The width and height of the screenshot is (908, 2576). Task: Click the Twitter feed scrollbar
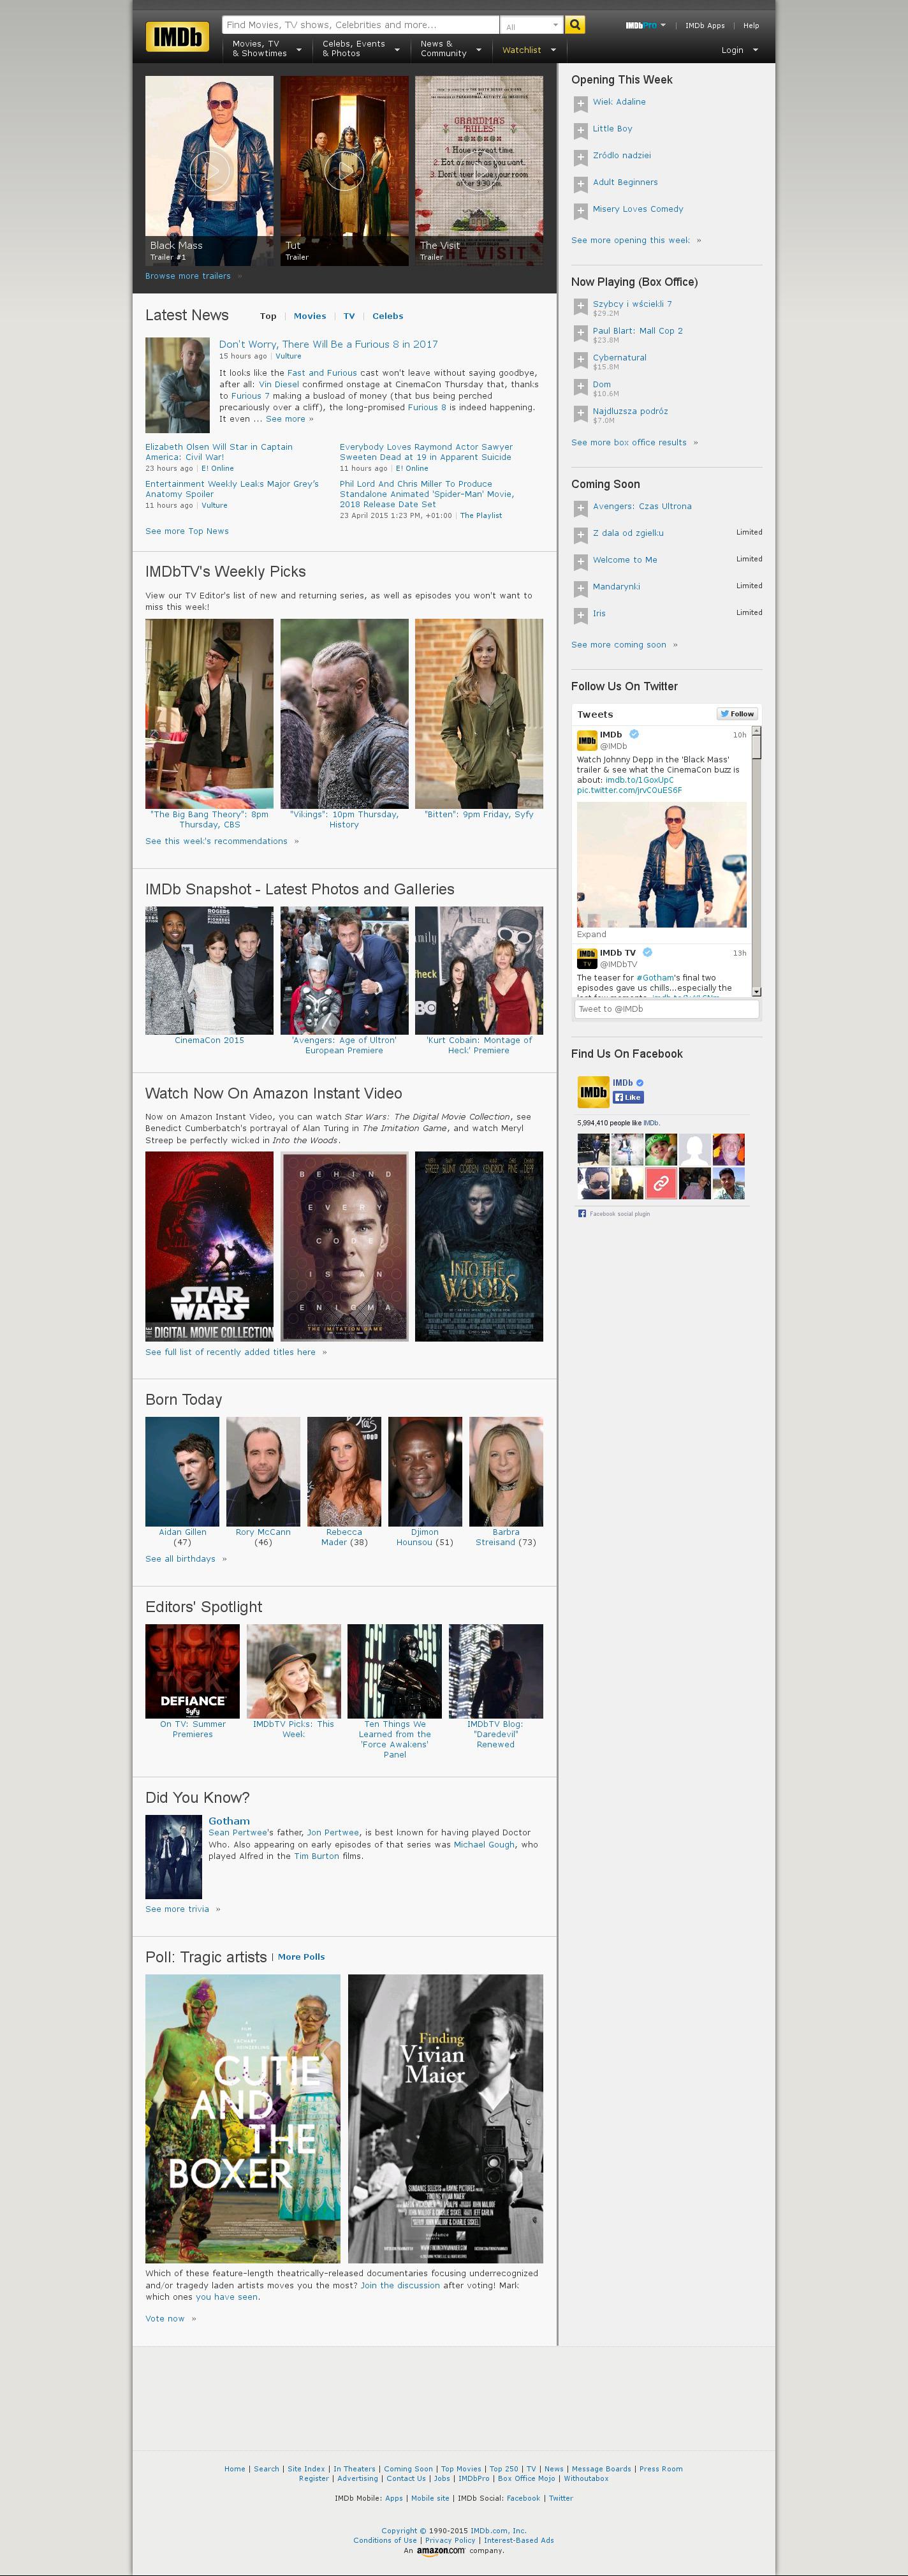point(756,860)
